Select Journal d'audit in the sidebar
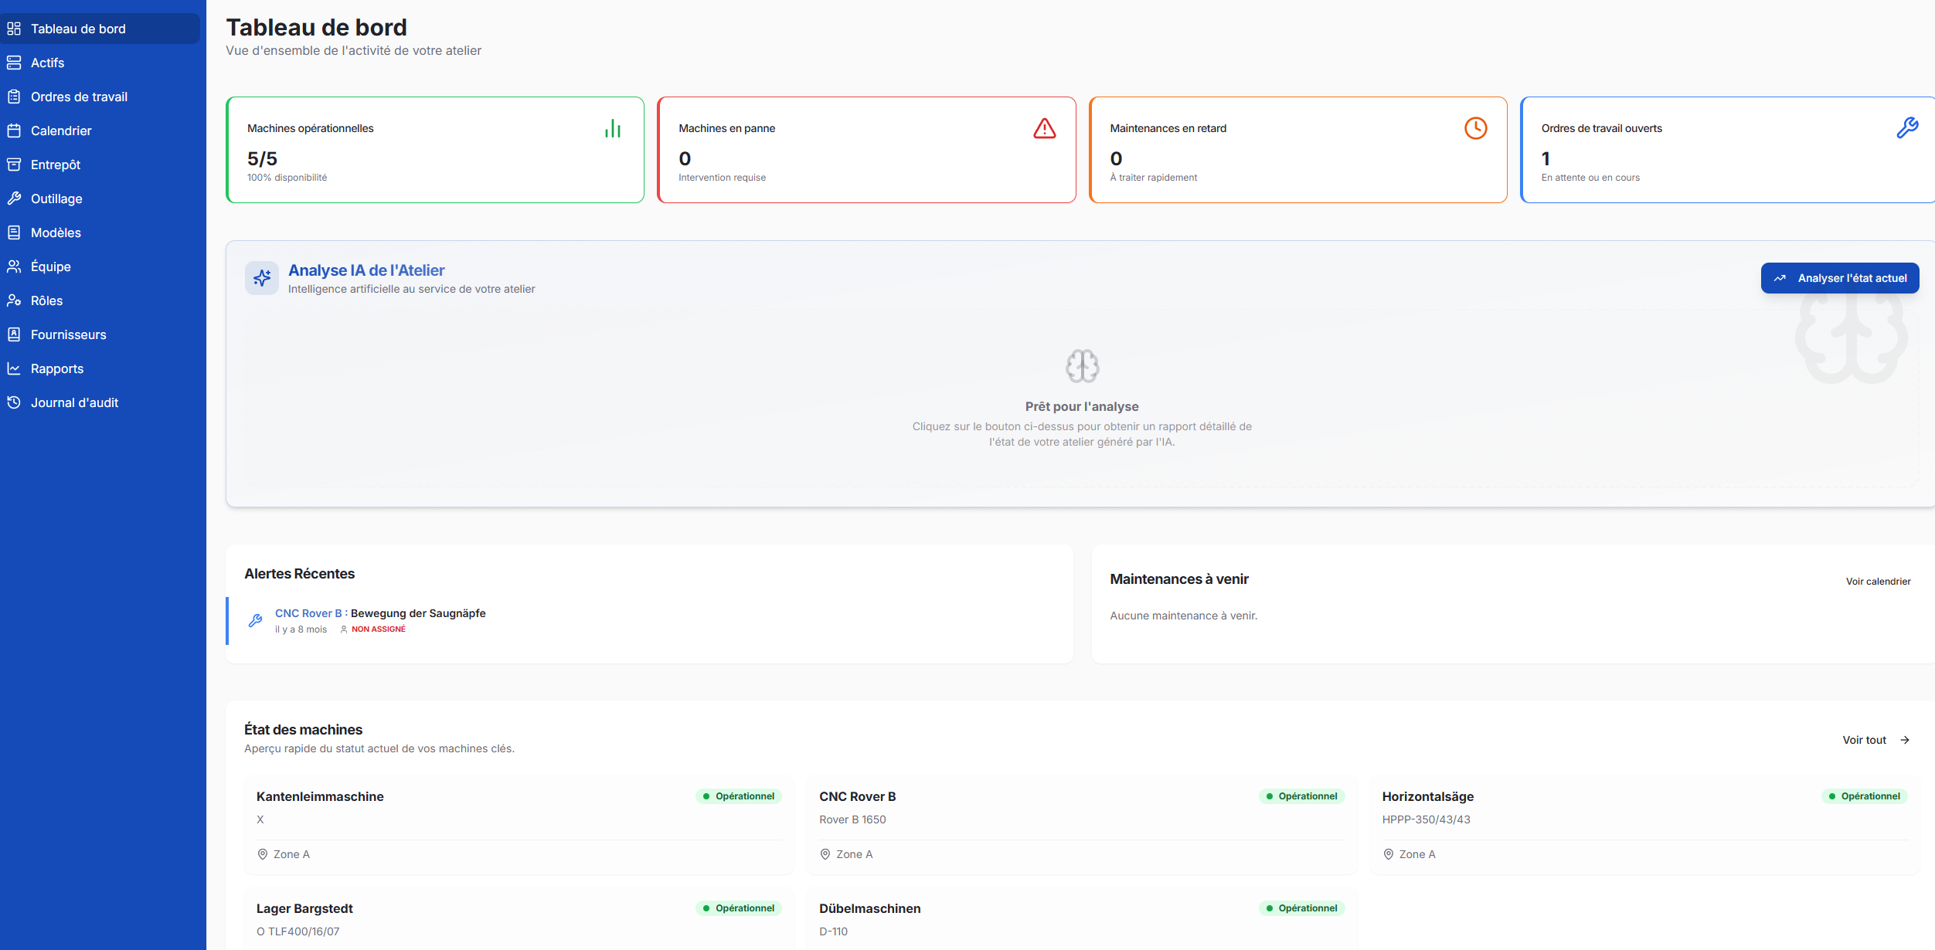The image size is (1935, 950). pos(100,402)
